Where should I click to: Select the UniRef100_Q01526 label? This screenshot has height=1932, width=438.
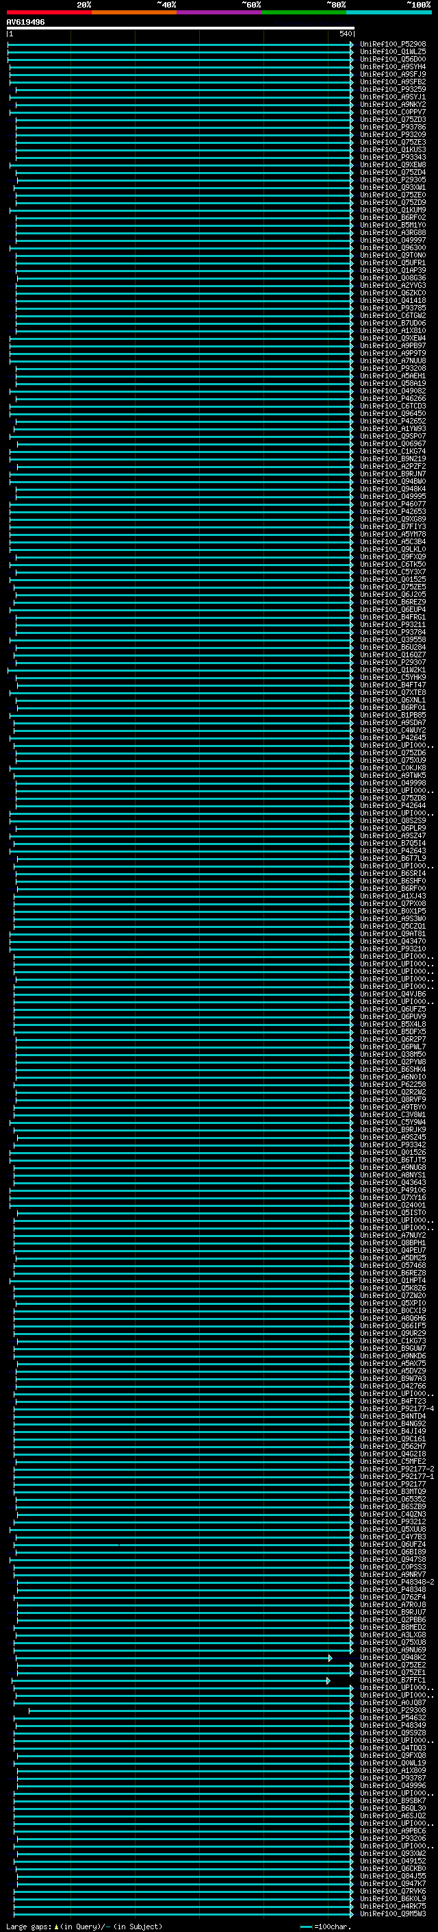[393, 1153]
